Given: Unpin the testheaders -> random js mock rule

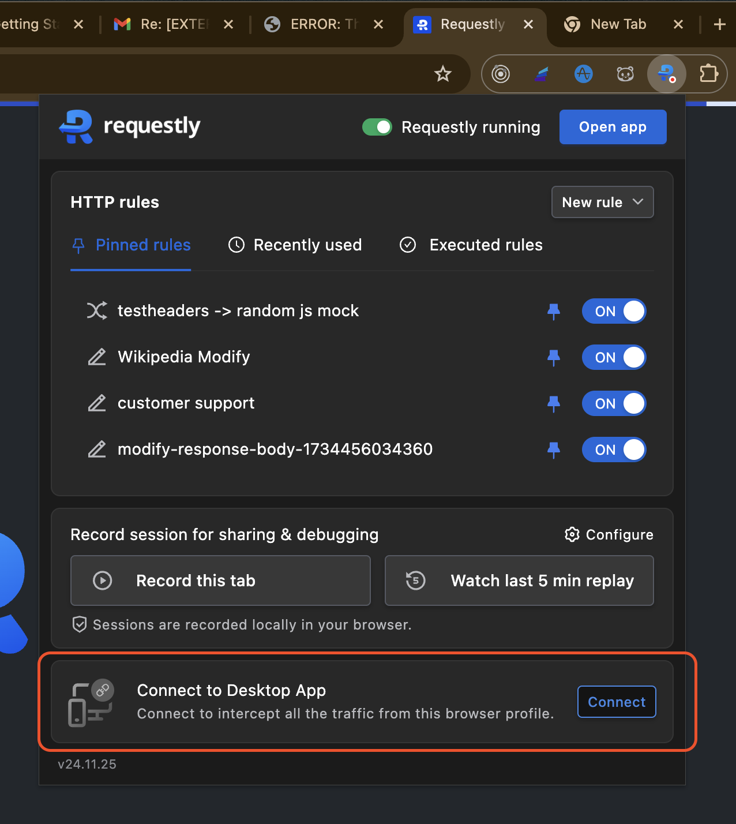Looking at the screenshot, I should (x=553, y=311).
